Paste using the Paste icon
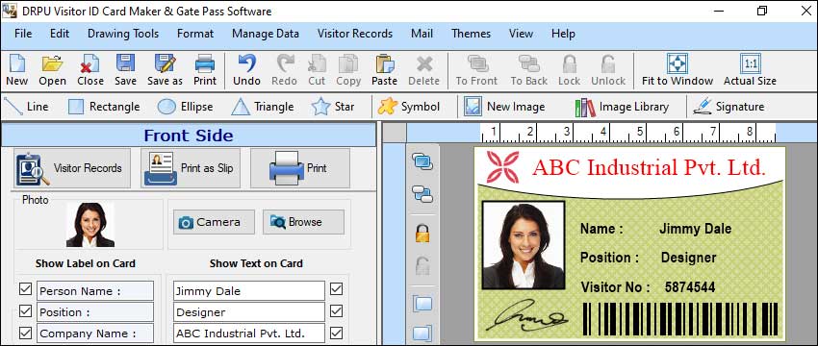This screenshot has width=818, height=346. [385, 70]
